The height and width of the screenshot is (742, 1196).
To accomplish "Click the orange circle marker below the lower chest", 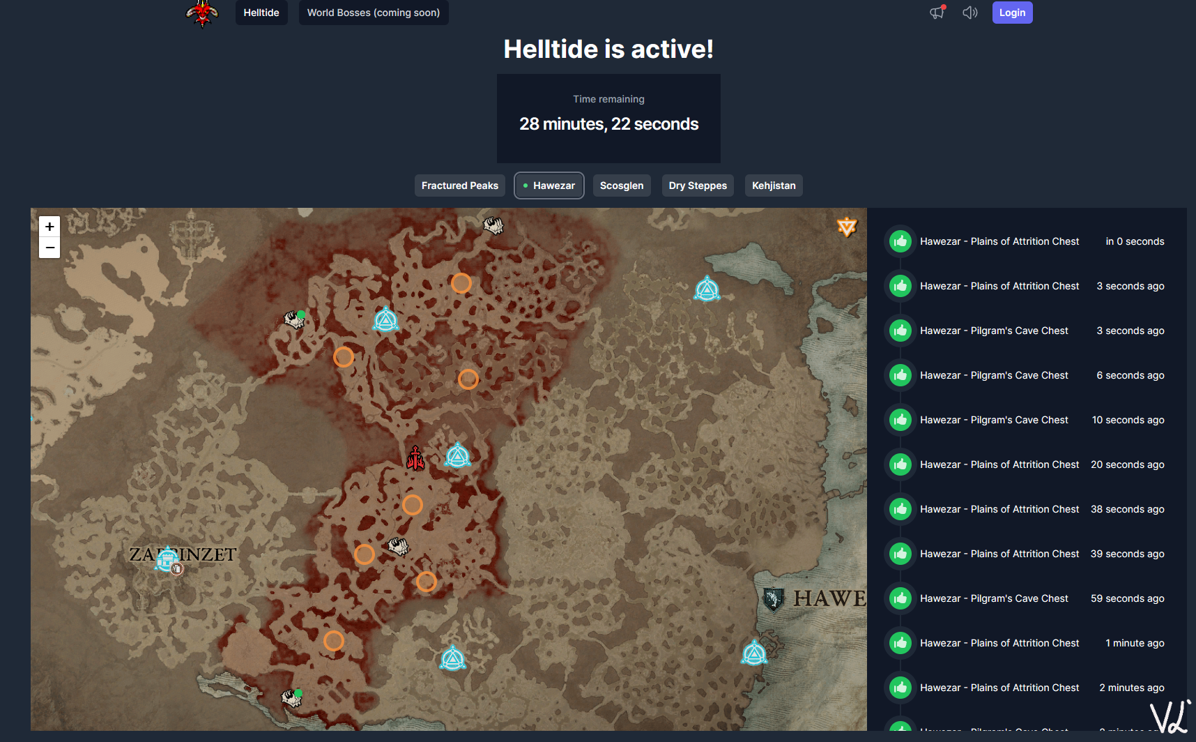I will [x=427, y=582].
